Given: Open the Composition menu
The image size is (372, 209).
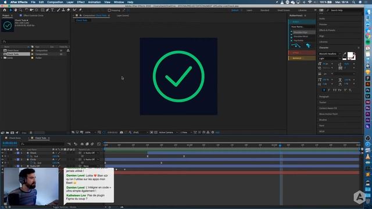Looking at the screenshot, I should click(55, 2).
